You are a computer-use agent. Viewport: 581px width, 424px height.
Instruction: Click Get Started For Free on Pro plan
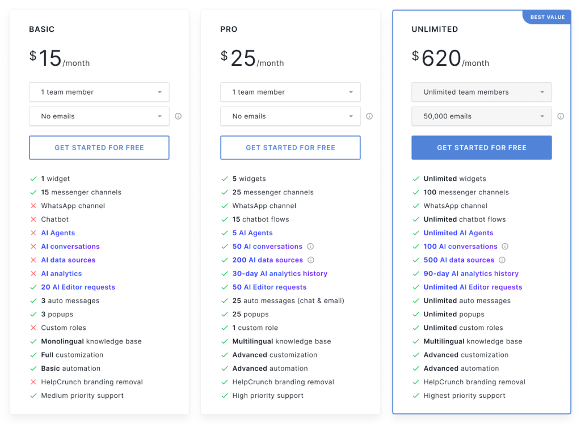pyautogui.click(x=290, y=147)
